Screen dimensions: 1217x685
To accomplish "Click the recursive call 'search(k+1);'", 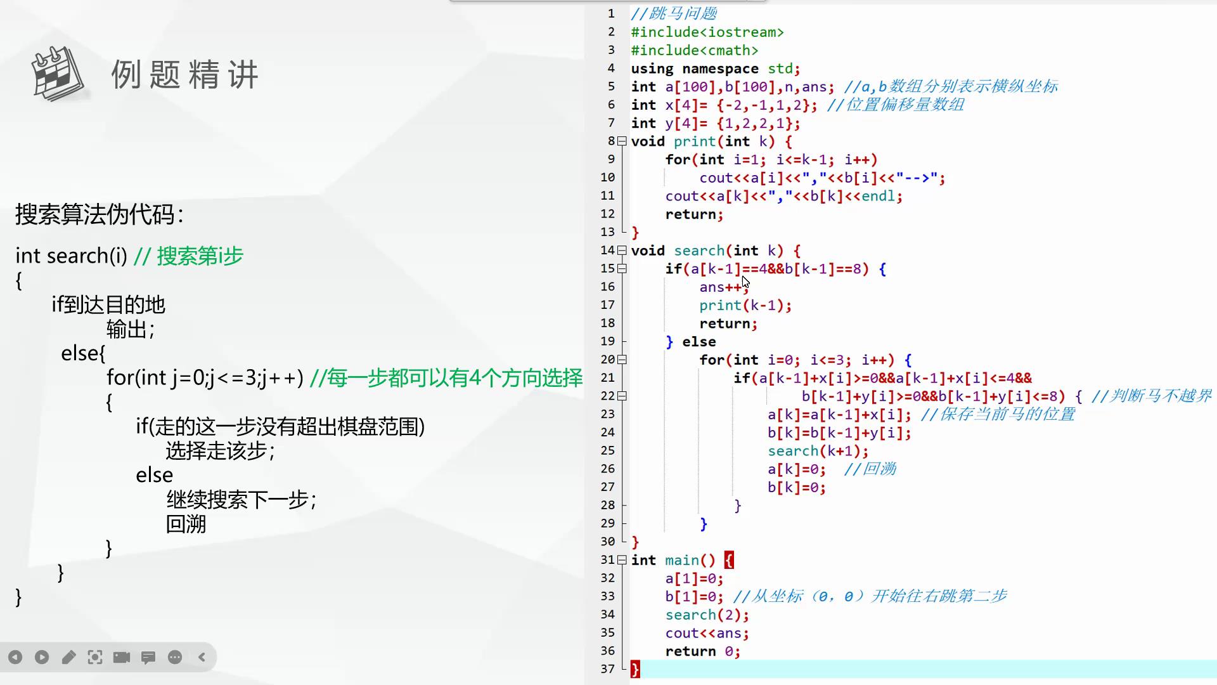I will point(818,451).
